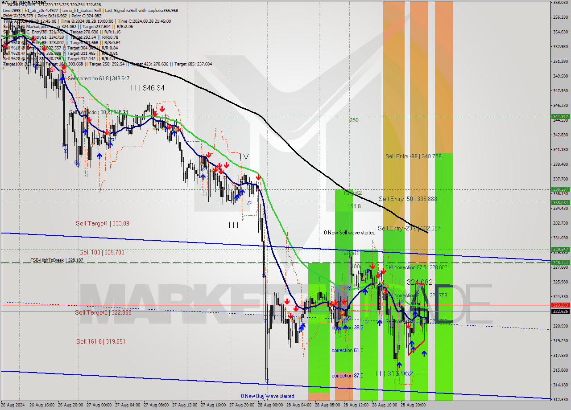Select the 'Sell Target2 | 322.858' label
Image resolution: width=571 pixels, height=410 pixels.
tap(103, 312)
